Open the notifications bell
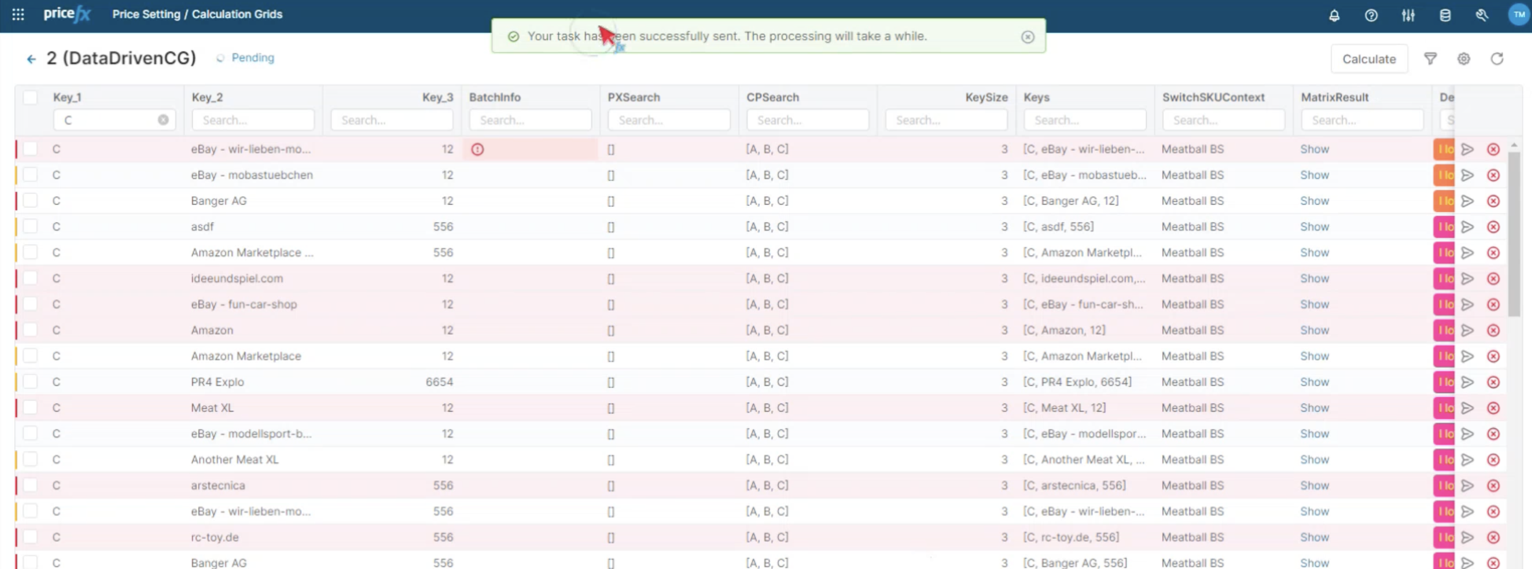 1334,15
